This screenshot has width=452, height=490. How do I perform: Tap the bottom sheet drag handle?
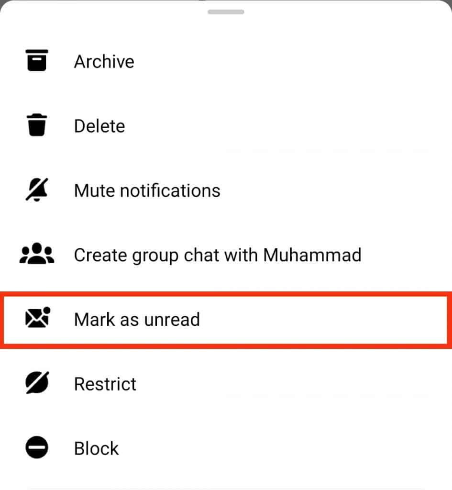coord(225,11)
